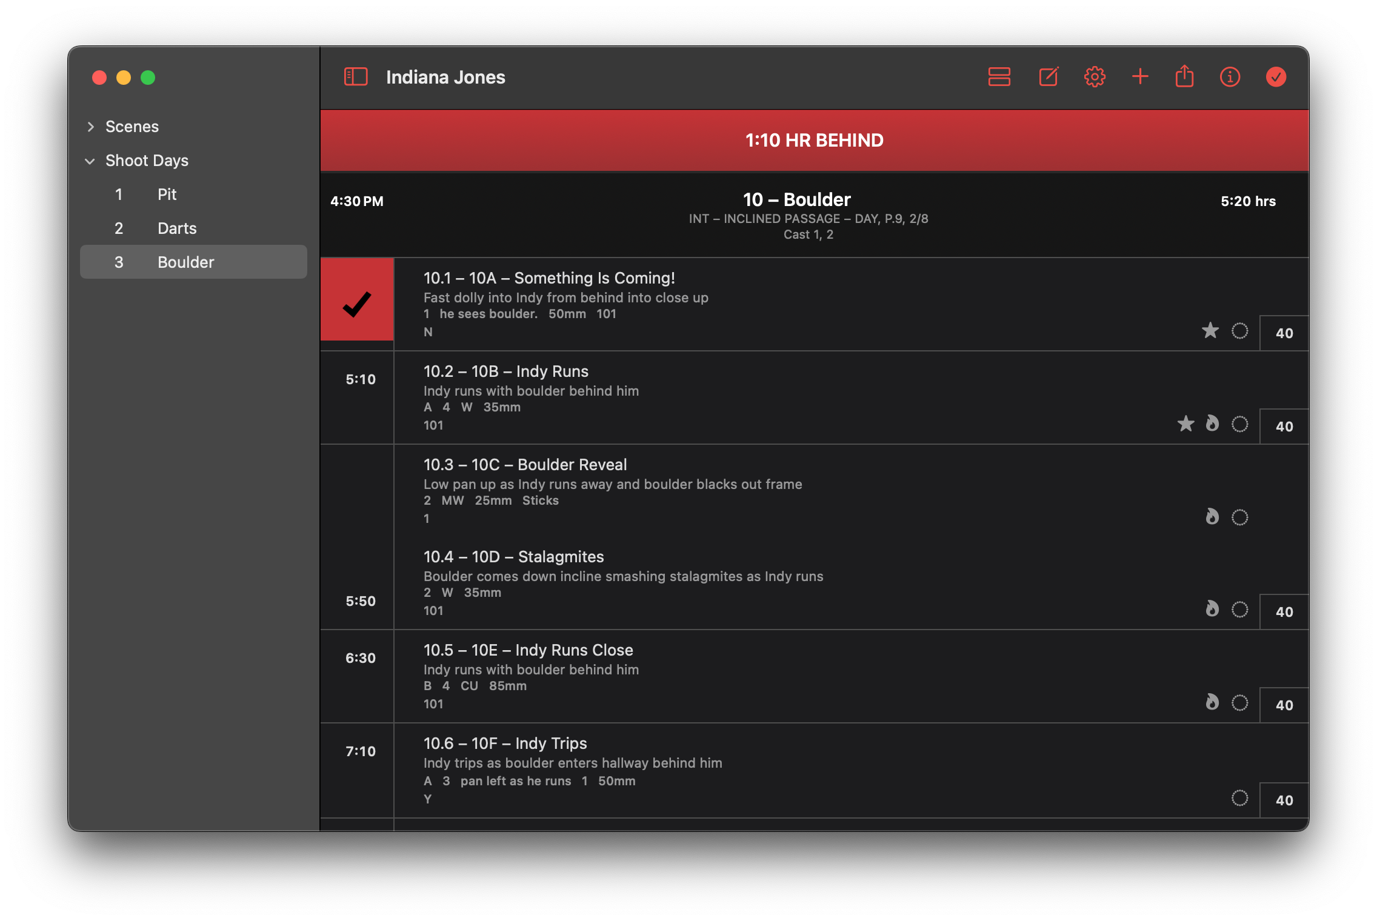
Task: Click the 10 – Boulder scene header
Action: (796, 200)
